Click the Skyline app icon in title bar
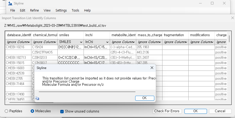Screen dimensions: 235x118 [x=10, y=3]
